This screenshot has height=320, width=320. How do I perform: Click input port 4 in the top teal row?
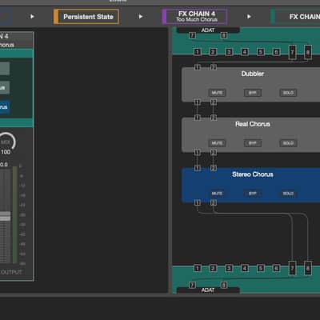245,52
